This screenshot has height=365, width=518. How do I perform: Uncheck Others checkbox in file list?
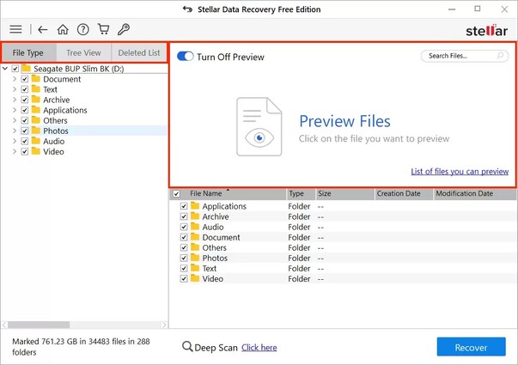[x=184, y=247]
